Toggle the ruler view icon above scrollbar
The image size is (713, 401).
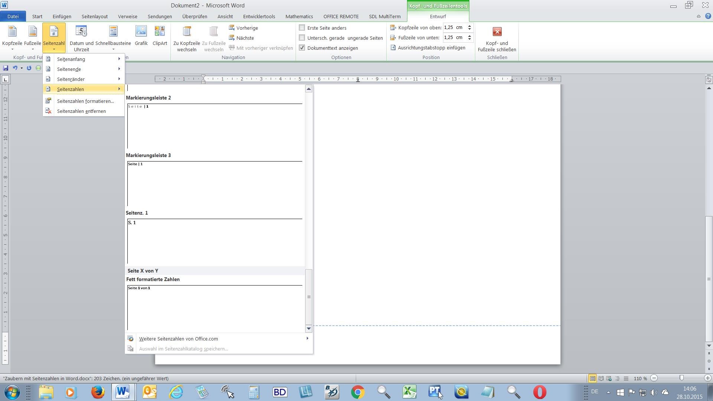709,79
